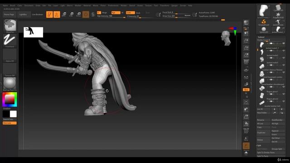
Task: Collapse the Split section
Action: pyautogui.click(x=259, y=145)
